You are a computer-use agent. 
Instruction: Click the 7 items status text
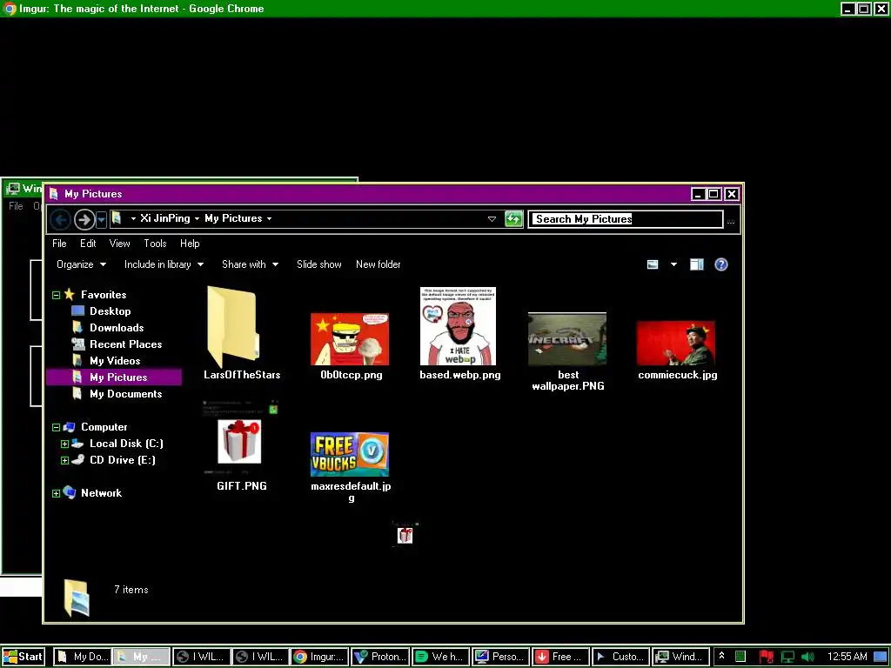131,590
